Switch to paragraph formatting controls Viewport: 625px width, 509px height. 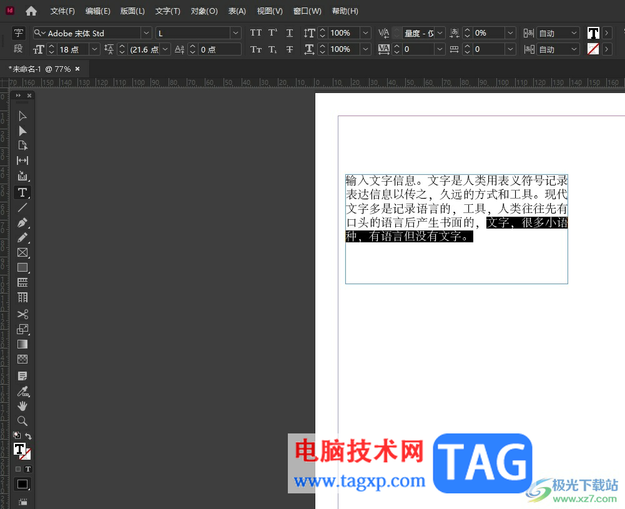[18, 49]
